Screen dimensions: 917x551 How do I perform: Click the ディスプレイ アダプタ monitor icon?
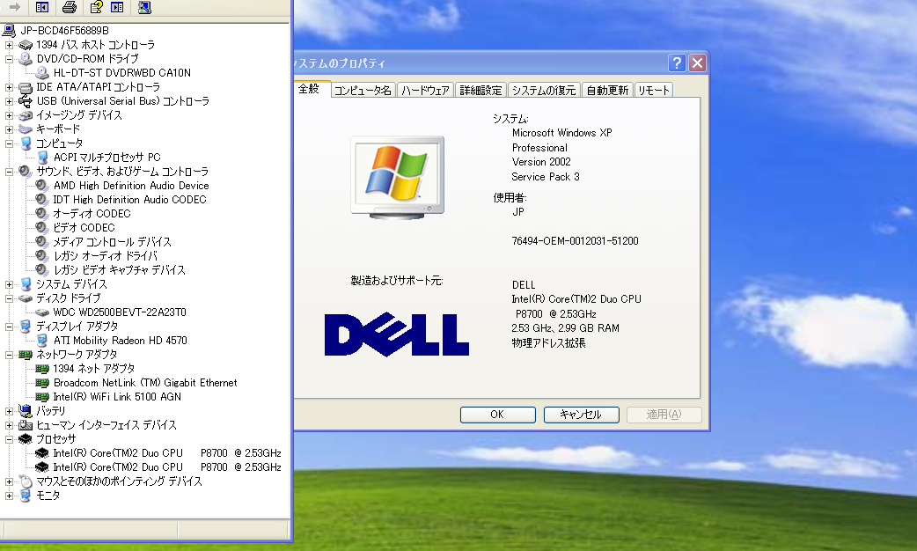point(26,327)
